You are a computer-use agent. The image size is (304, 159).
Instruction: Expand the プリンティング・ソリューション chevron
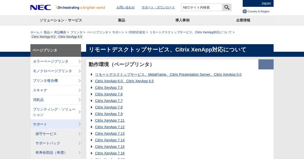click(79, 112)
